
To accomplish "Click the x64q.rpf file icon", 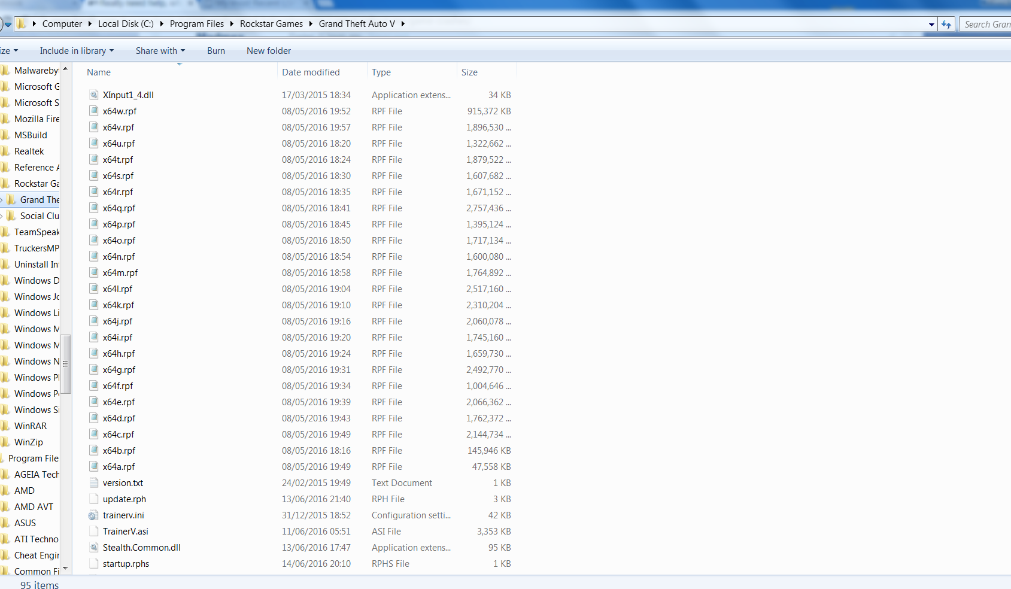I will point(93,208).
